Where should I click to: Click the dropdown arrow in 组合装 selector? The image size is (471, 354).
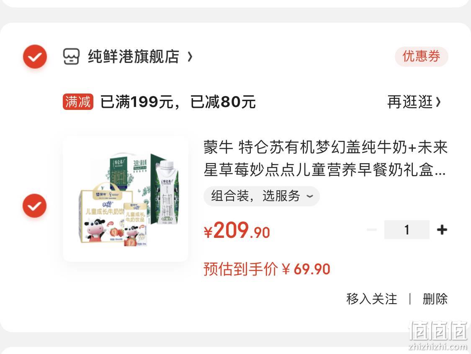pyautogui.click(x=309, y=196)
